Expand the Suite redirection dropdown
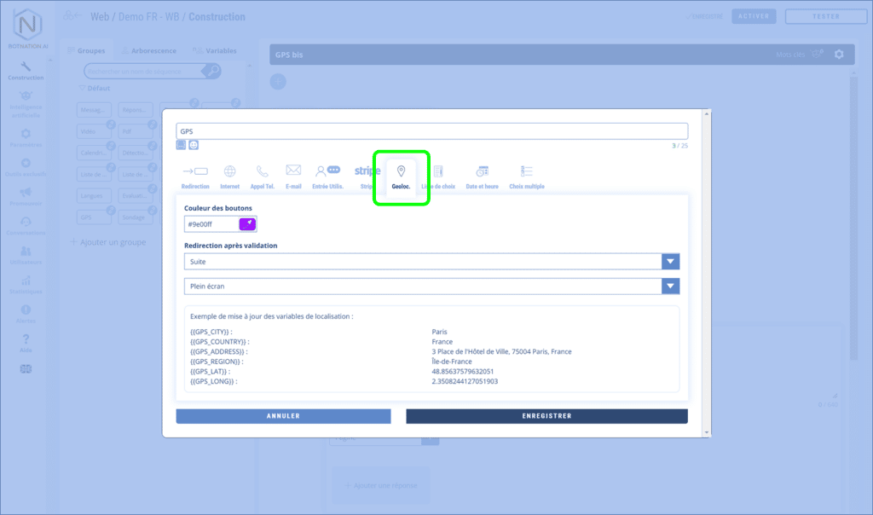The height and width of the screenshot is (515, 873). [670, 262]
